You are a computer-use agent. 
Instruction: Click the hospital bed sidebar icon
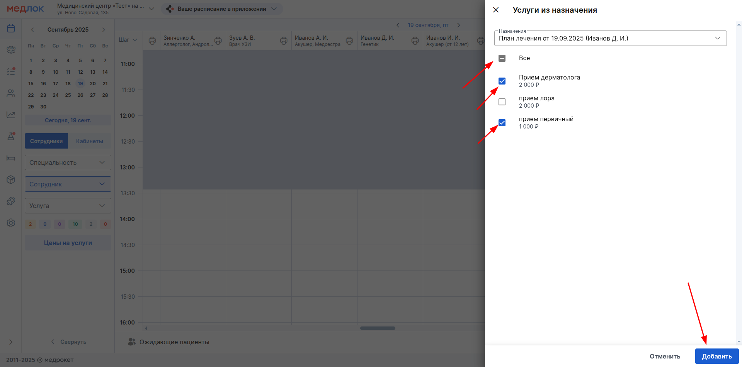tap(11, 158)
